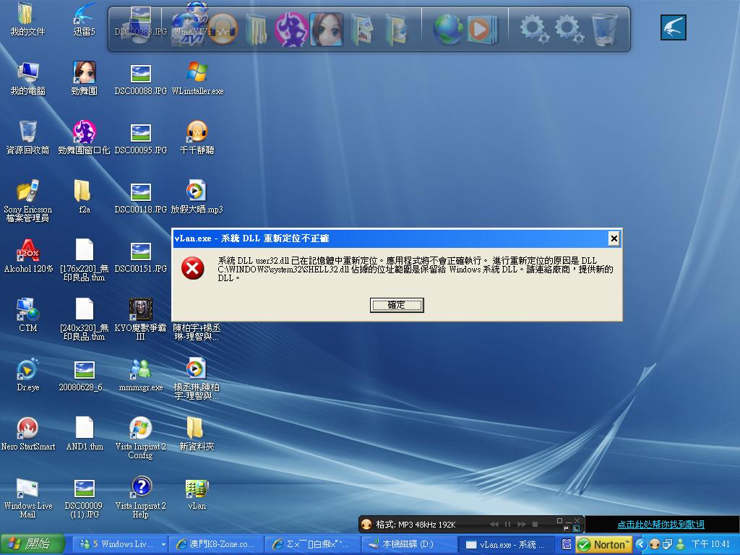Open the 迅雷5 shortcut
The width and height of the screenshot is (740, 555).
click(x=84, y=19)
